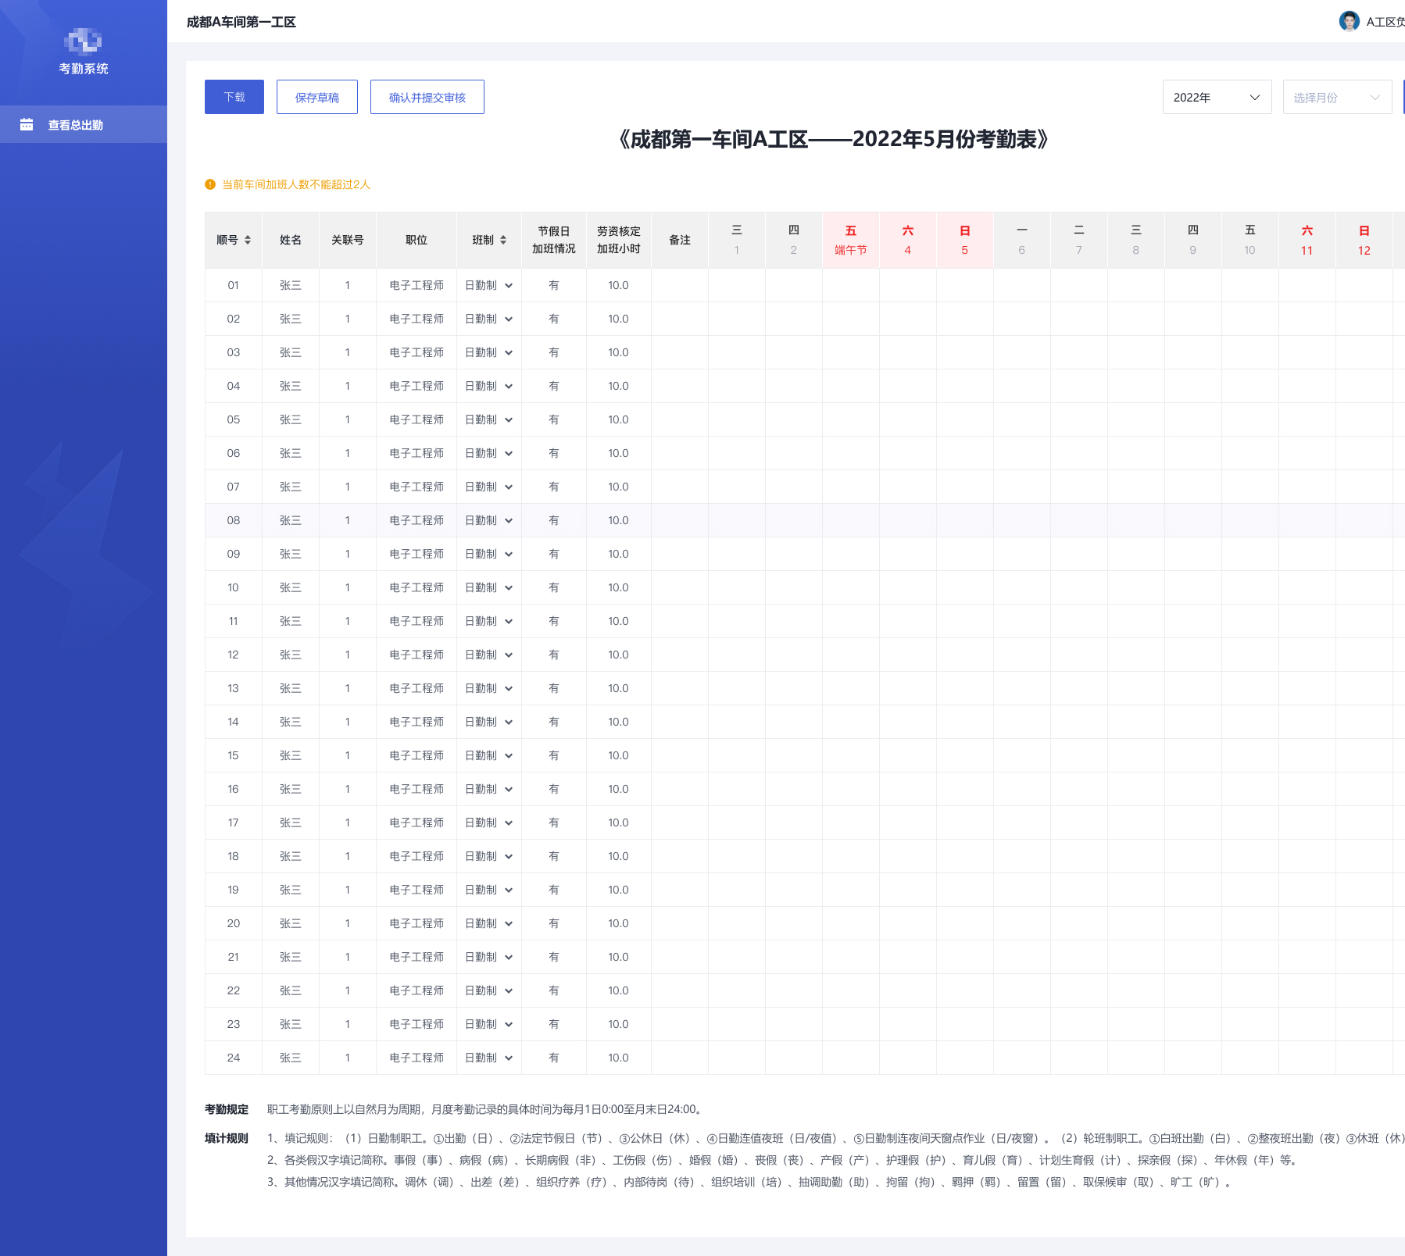Click the 关联号 column header

tap(348, 240)
